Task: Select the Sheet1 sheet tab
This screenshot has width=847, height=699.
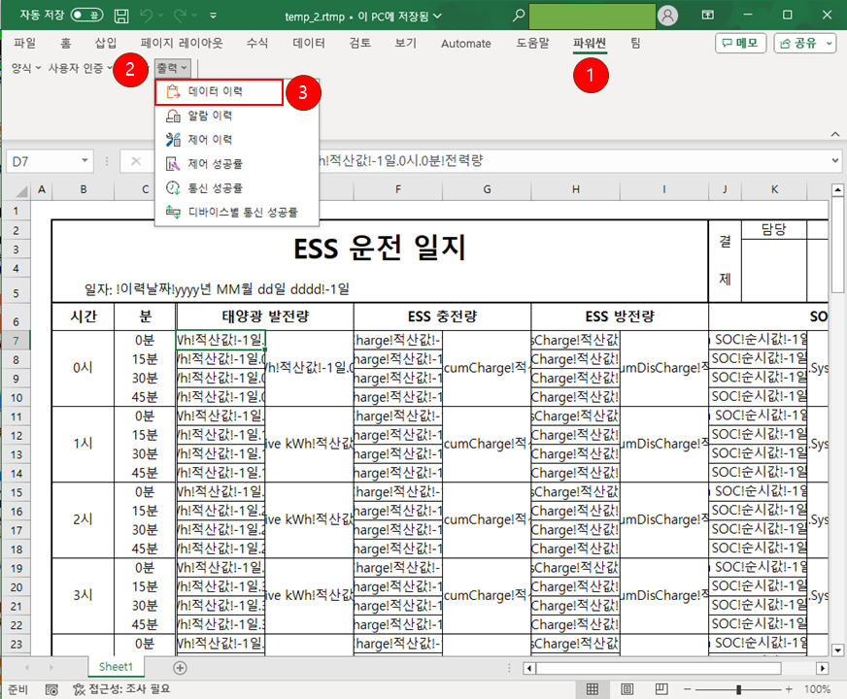Action: tap(117, 667)
